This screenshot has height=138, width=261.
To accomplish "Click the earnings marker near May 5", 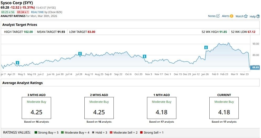I will click(18, 63).
